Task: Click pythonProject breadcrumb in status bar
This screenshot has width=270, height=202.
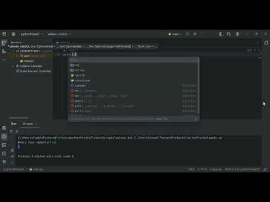Action: 13,169
